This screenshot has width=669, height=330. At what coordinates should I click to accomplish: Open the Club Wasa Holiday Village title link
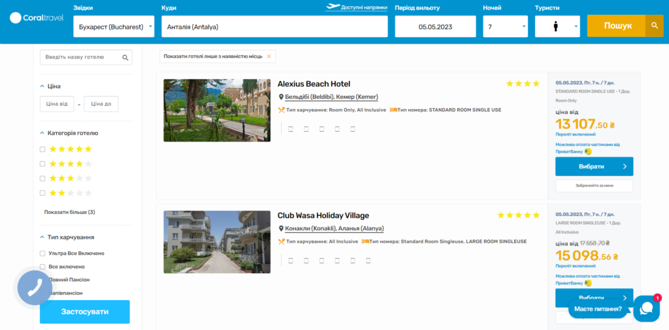click(323, 215)
